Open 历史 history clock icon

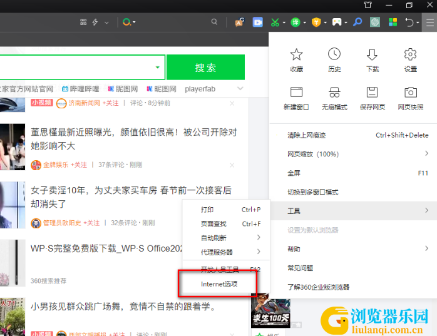tap(334, 54)
